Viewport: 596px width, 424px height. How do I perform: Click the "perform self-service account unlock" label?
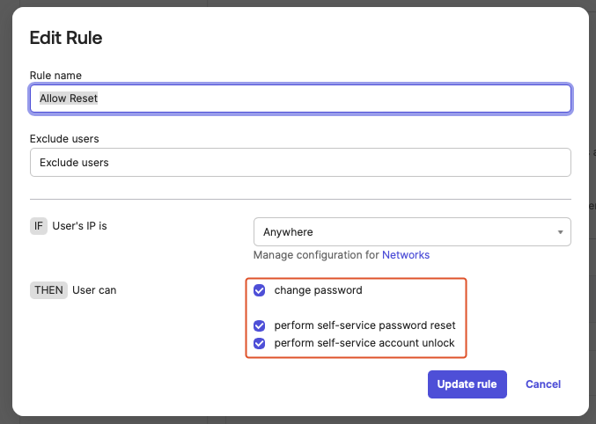point(364,343)
